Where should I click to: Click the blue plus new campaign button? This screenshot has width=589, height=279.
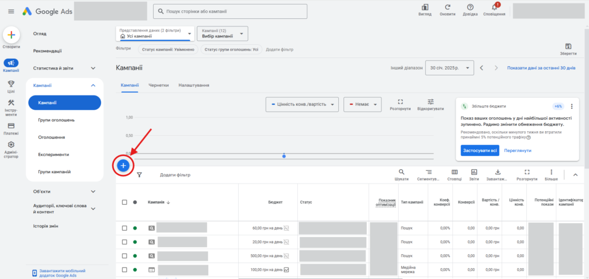click(x=124, y=166)
